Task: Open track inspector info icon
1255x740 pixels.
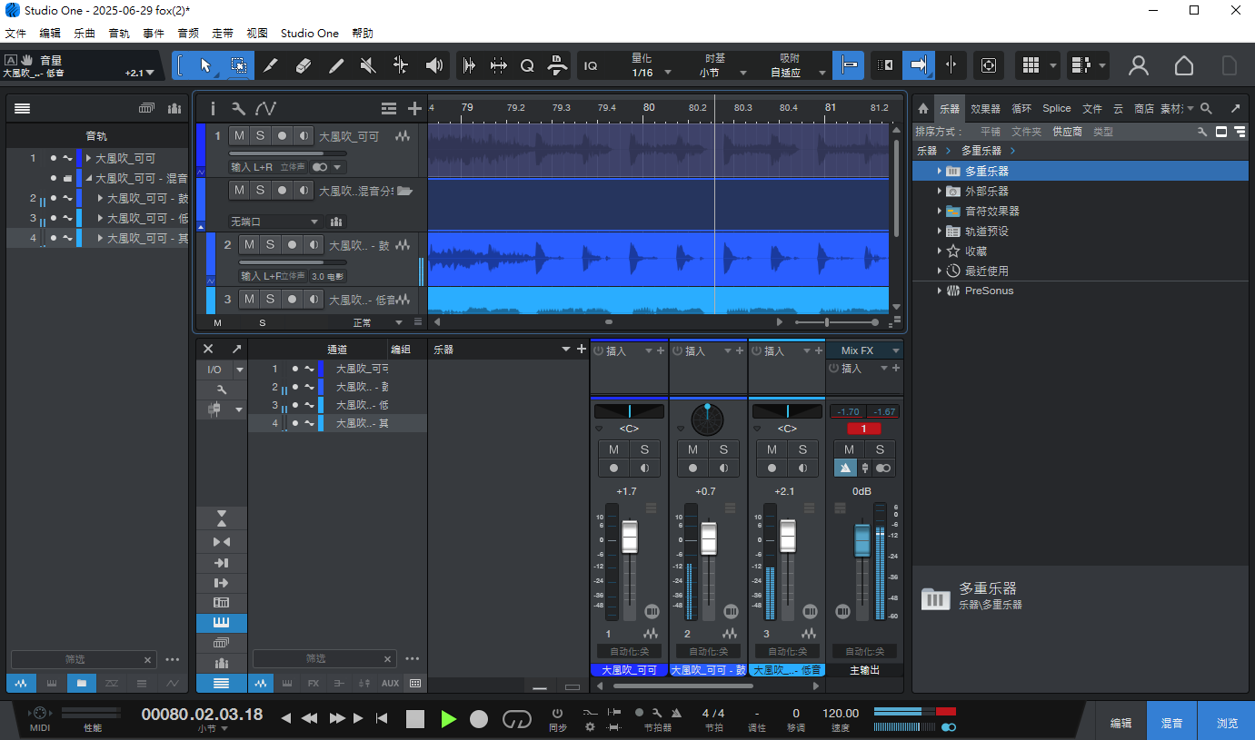Action: click(213, 109)
